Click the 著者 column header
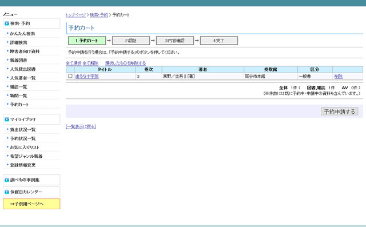Screen dimensions: 366x227 click(x=203, y=70)
